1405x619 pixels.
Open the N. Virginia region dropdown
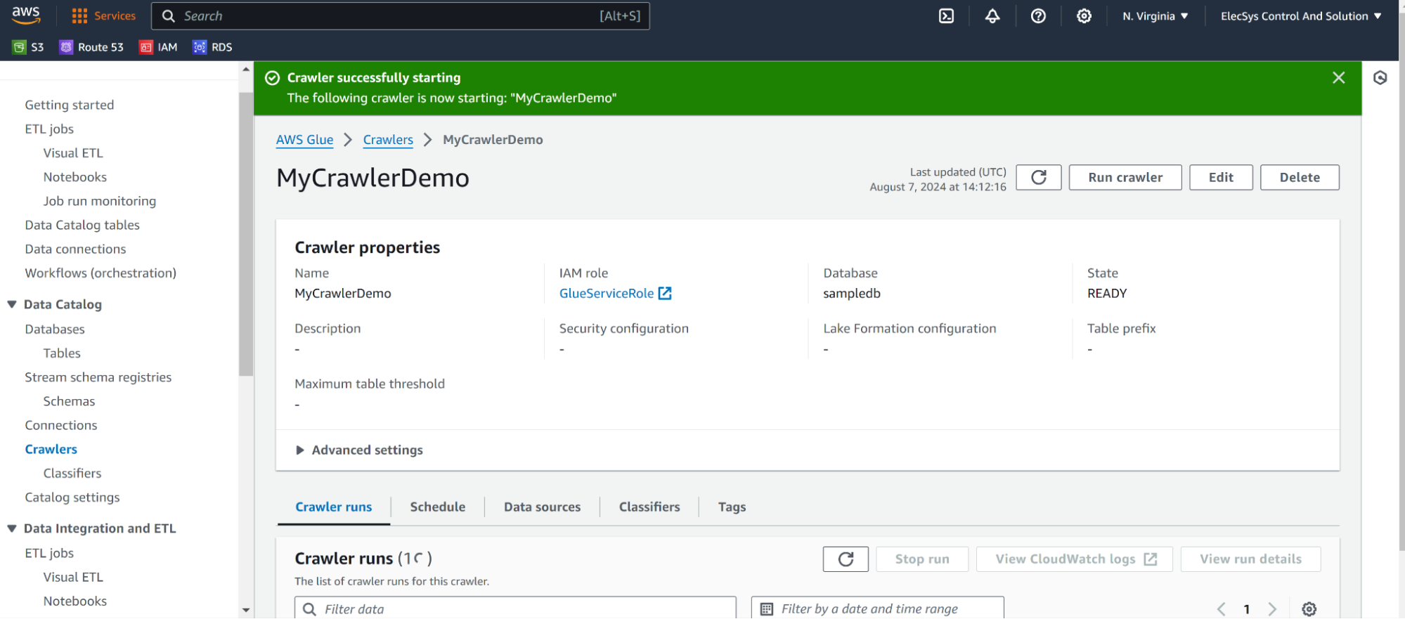(x=1155, y=16)
